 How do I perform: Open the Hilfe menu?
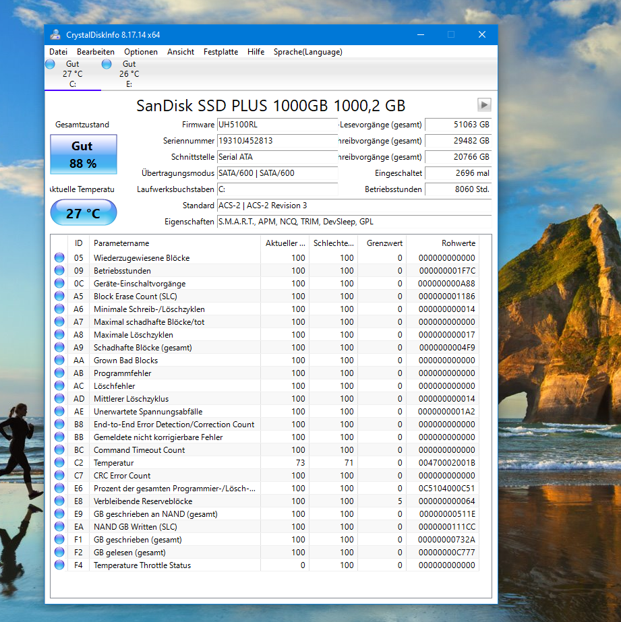click(256, 52)
